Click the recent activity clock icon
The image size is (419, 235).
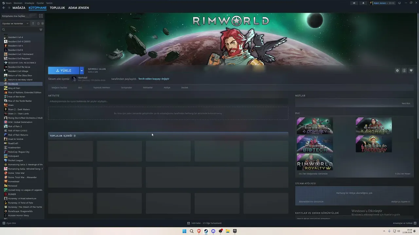[38, 23]
